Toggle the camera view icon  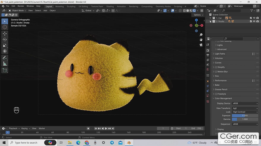pos(201,45)
